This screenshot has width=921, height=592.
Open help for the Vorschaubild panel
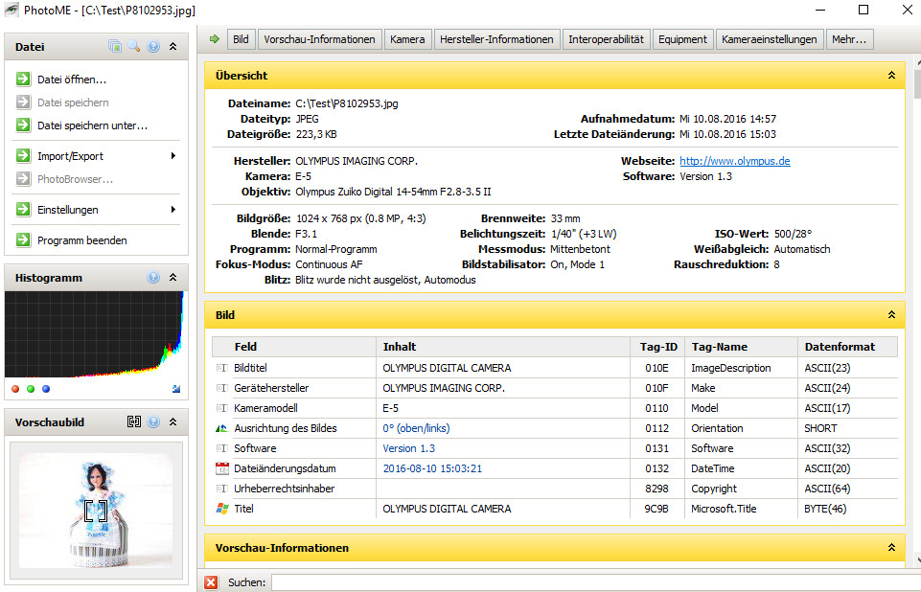153,421
